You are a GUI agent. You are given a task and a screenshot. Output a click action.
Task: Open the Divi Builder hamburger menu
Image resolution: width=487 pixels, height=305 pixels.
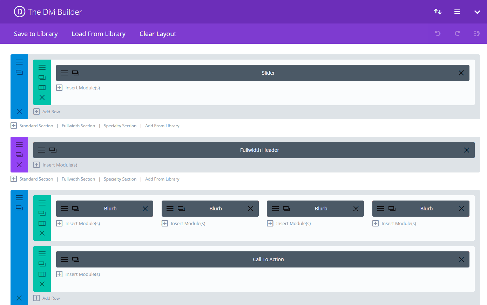click(457, 12)
